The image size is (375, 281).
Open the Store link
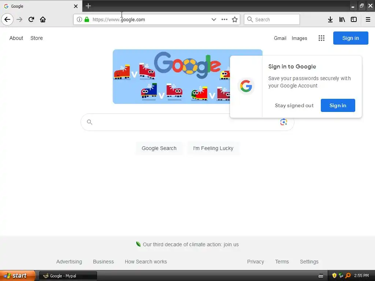coord(37,38)
